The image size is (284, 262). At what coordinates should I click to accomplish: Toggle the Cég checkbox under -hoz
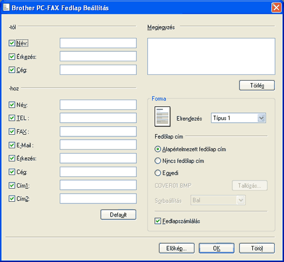point(12,172)
